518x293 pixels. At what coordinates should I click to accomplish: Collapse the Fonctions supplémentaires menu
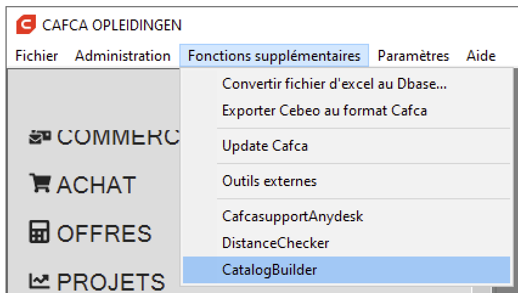(274, 55)
